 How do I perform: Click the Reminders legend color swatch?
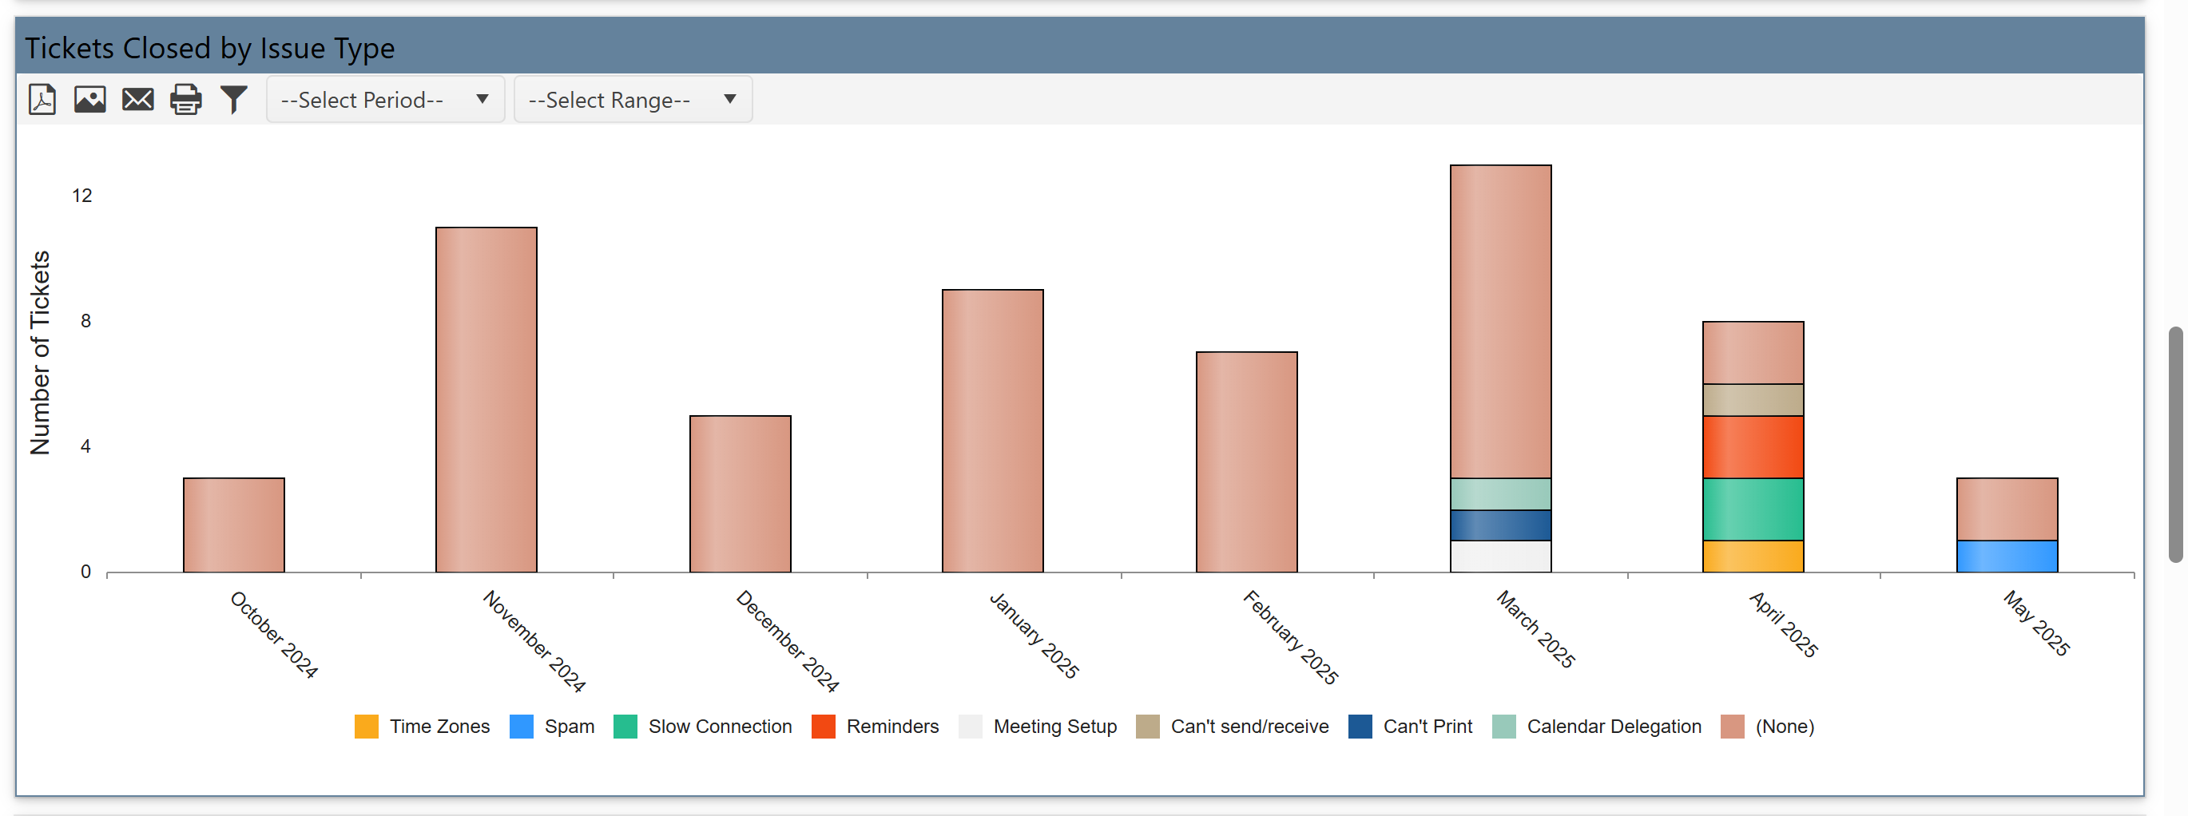(x=822, y=727)
